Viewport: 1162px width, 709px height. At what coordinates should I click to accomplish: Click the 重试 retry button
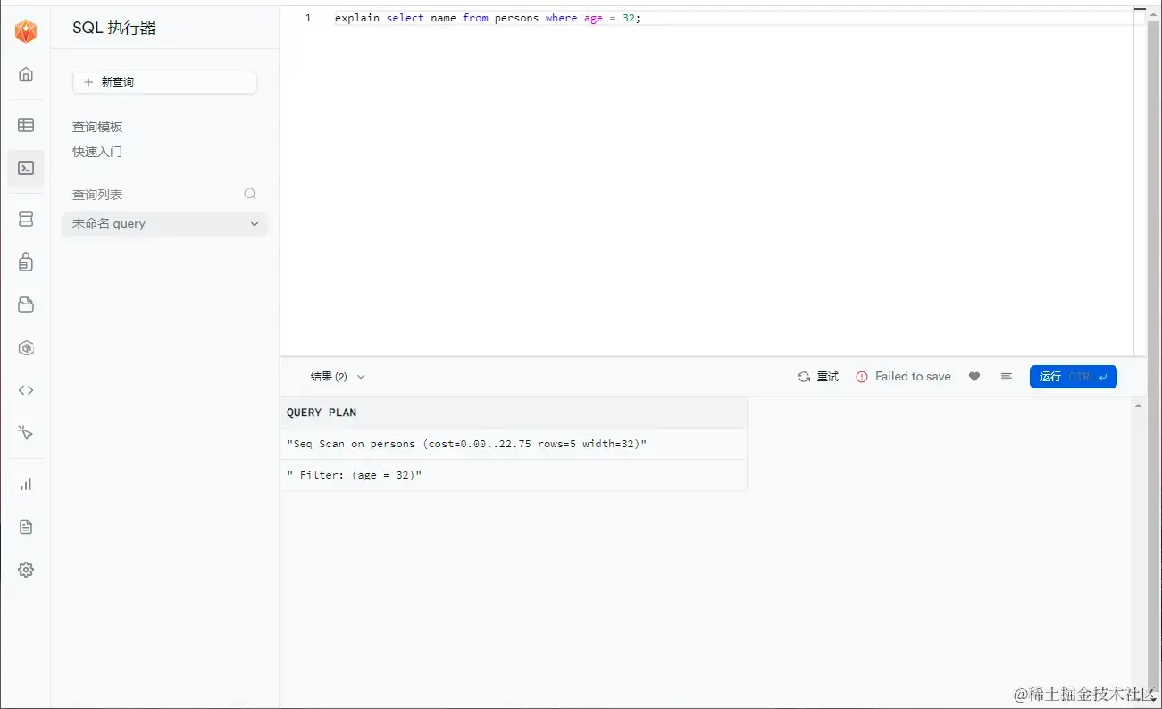pyautogui.click(x=818, y=377)
